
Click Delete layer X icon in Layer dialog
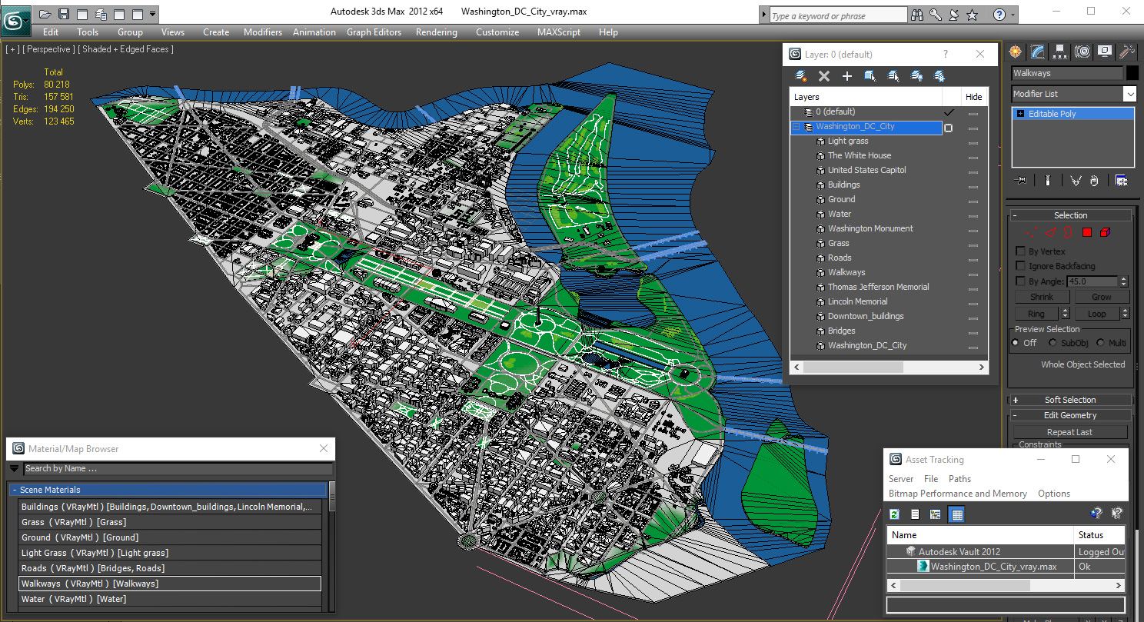tap(824, 76)
